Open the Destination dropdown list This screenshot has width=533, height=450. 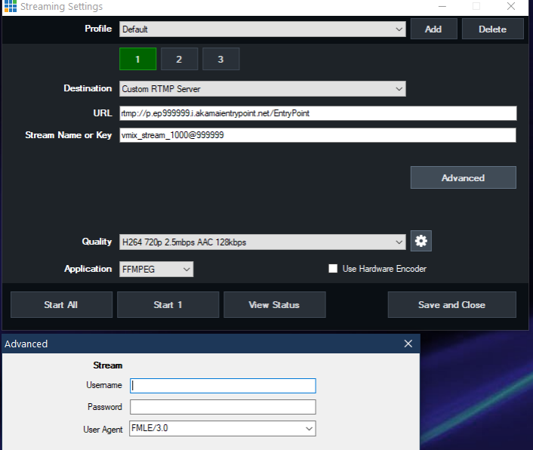coord(399,89)
